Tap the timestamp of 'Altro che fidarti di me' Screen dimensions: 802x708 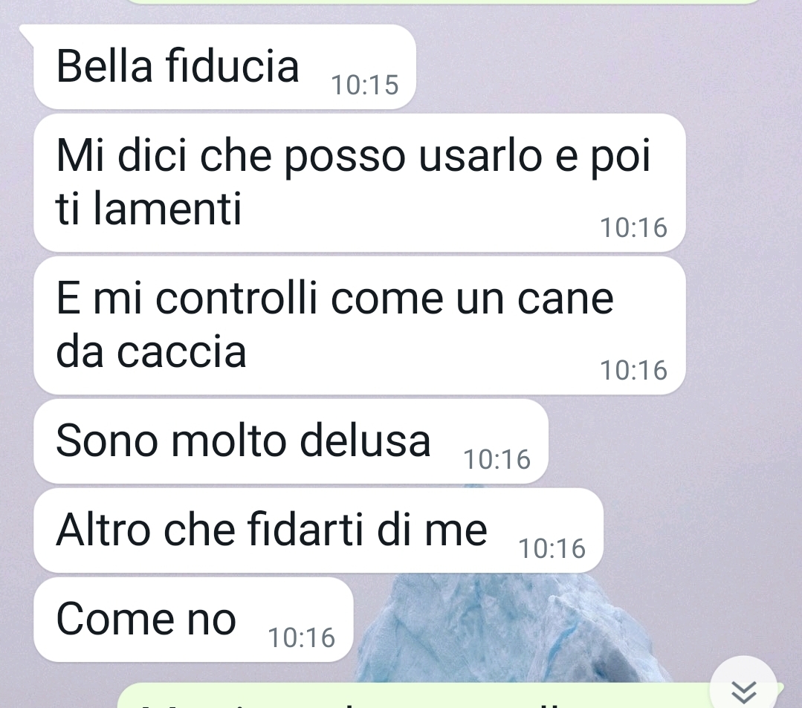tap(552, 548)
